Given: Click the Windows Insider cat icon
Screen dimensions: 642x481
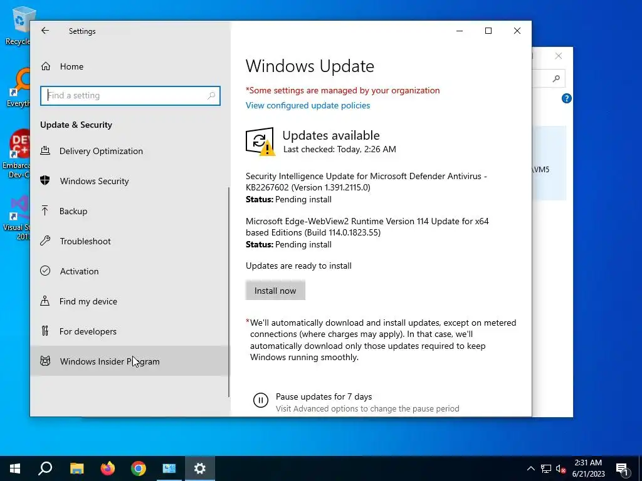Looking at the screenshot, I should coord(45,361).
